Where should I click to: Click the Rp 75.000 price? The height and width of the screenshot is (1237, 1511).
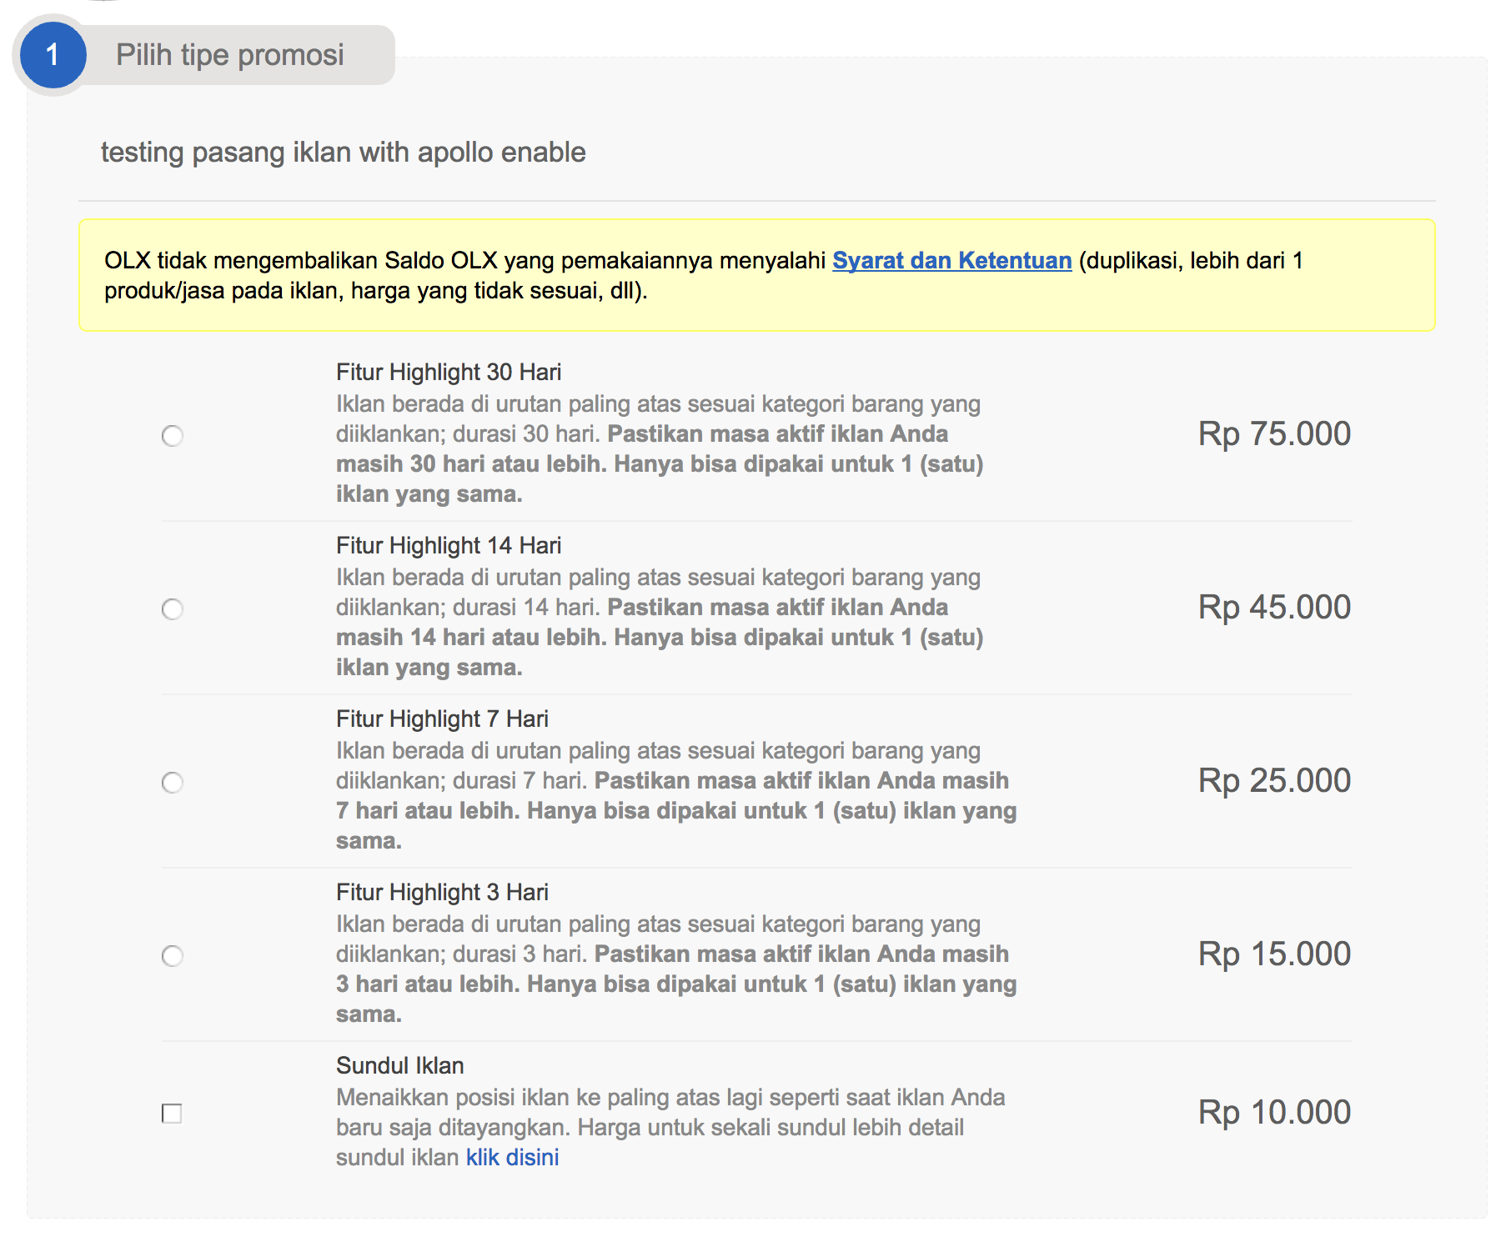tap(1274, 434)
